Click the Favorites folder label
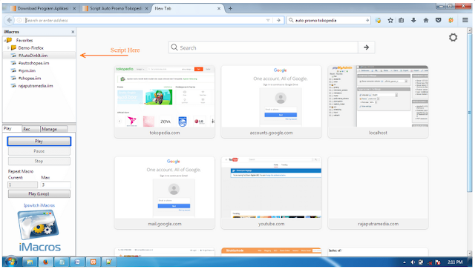Viewport: 475px width, 269px height. [x=24, y=40]
